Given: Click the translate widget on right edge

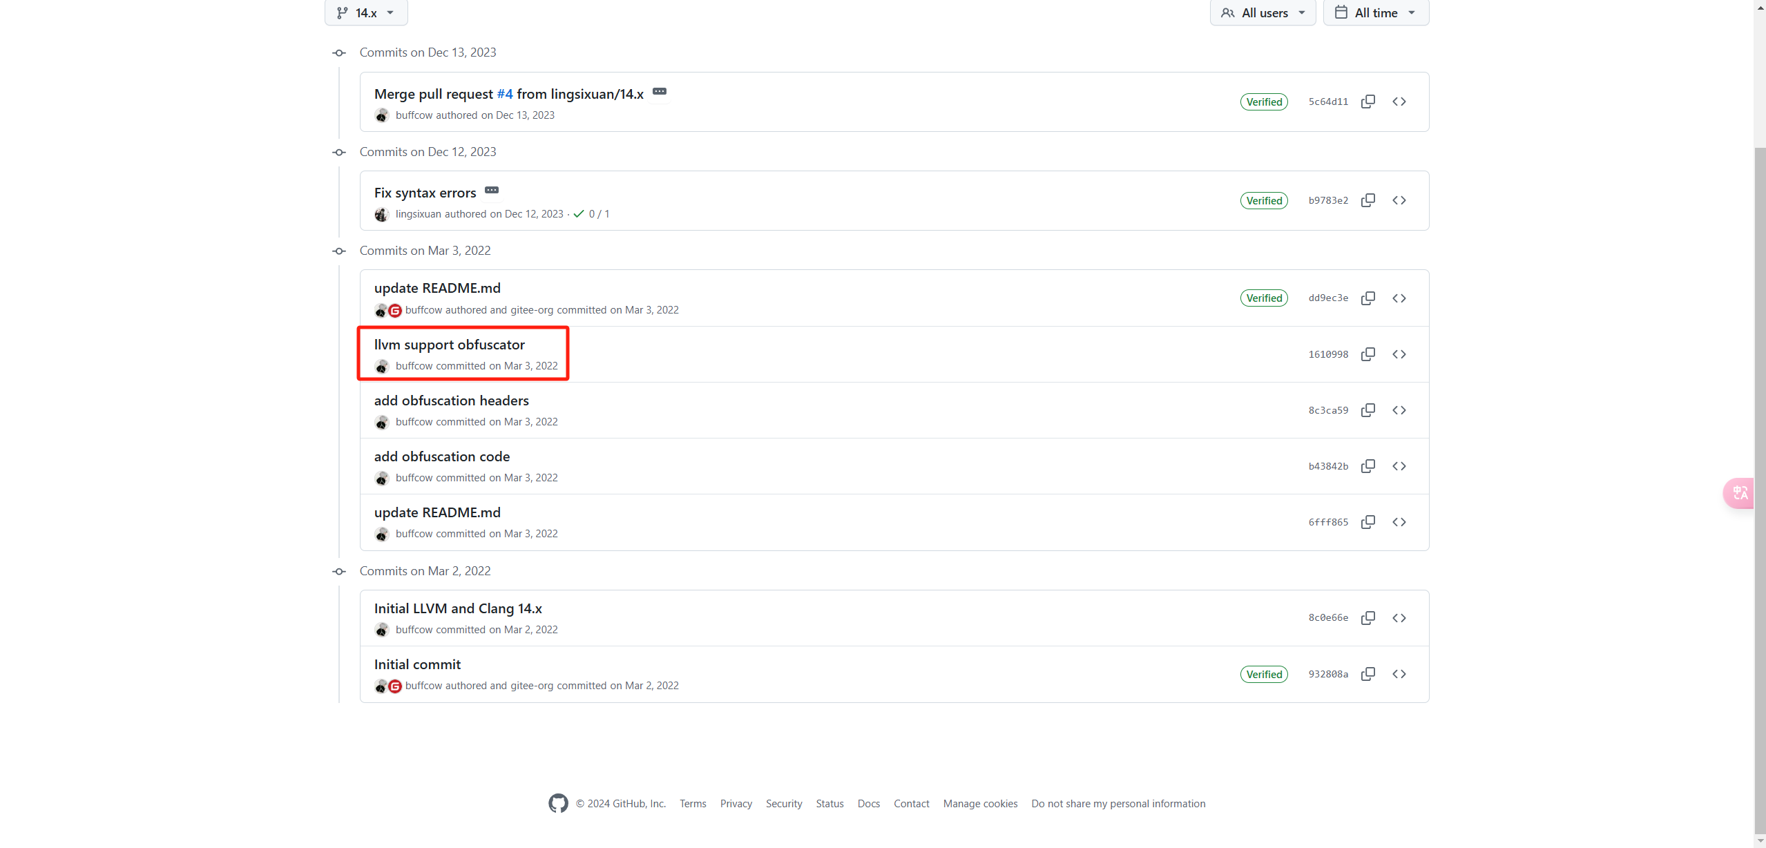Looking at the screenshot, I should (x=1740, y=493).
